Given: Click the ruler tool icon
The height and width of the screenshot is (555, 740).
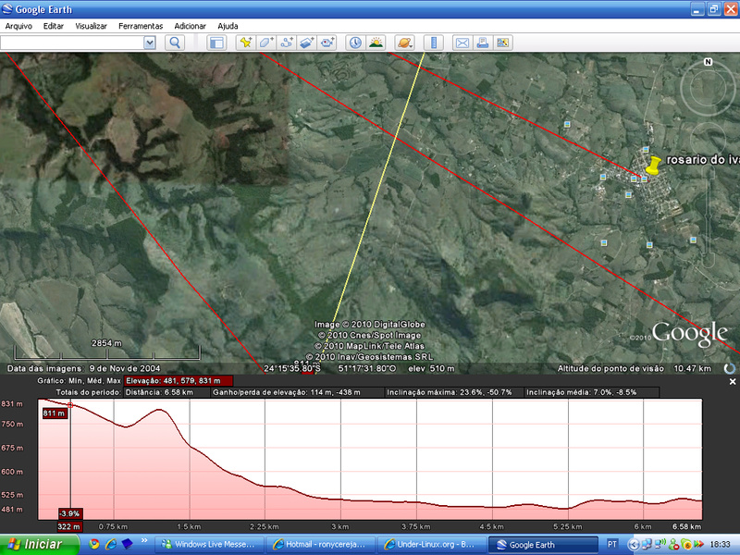Looking at the screenshot, I should click(x=434, y=43).
